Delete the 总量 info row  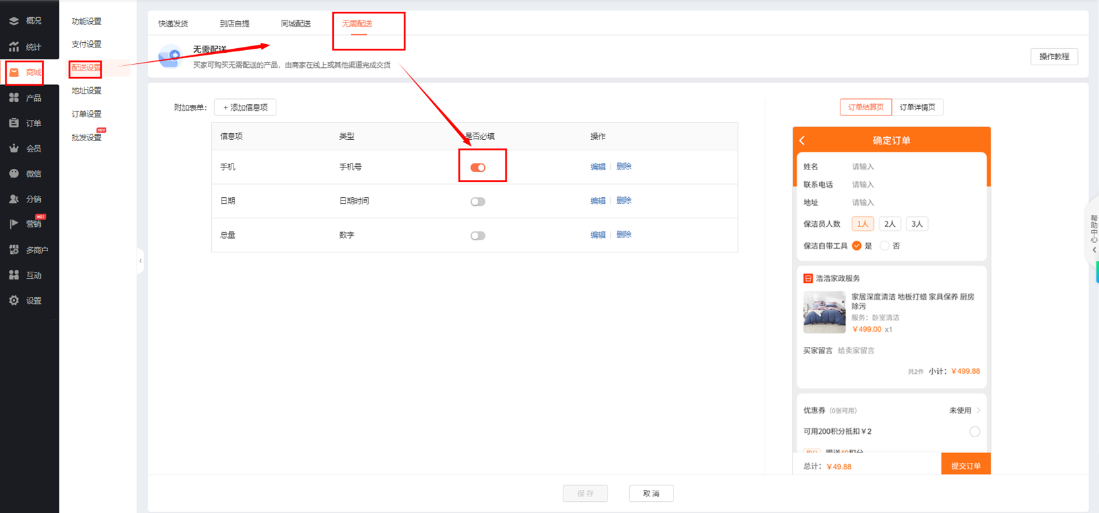click(x=624, y=235)
